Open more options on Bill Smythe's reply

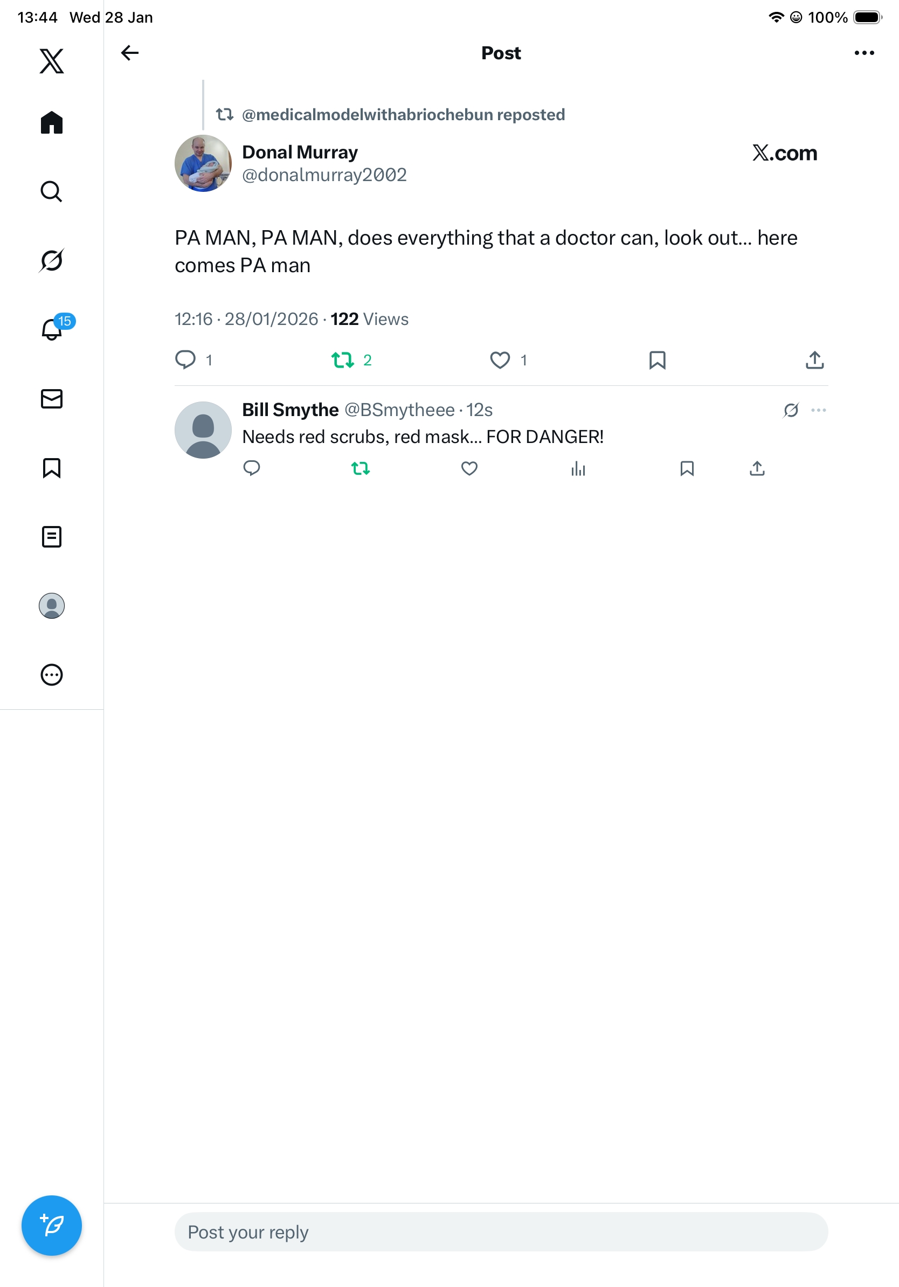[818, 410]
